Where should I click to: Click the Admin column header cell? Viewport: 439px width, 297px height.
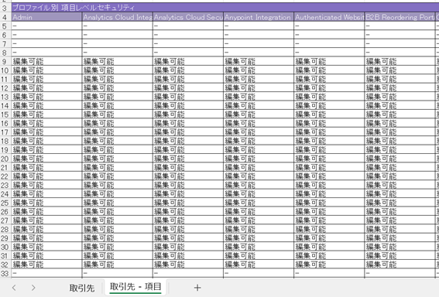click(46, 17)
